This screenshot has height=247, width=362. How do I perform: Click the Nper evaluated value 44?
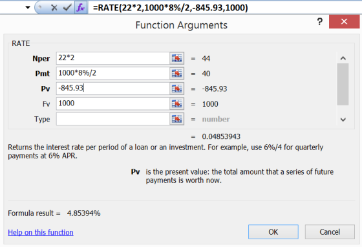[206, 58]
